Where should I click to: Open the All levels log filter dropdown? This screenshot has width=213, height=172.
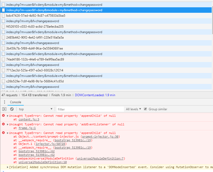(x=133, y=109)
